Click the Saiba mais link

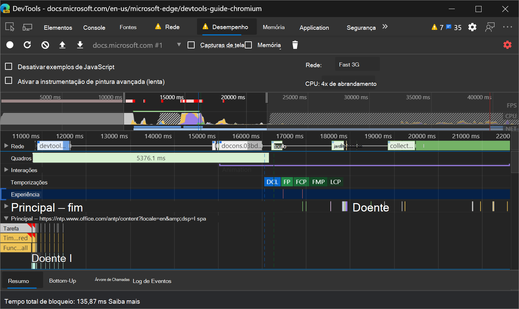point(124,301)
